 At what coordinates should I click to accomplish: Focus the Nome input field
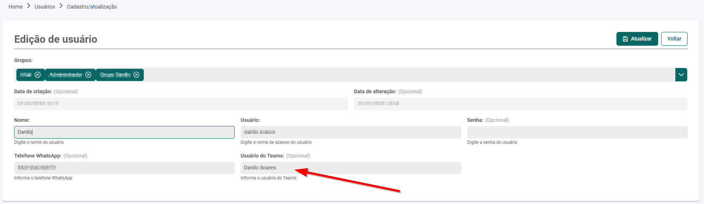click(124, 132)
